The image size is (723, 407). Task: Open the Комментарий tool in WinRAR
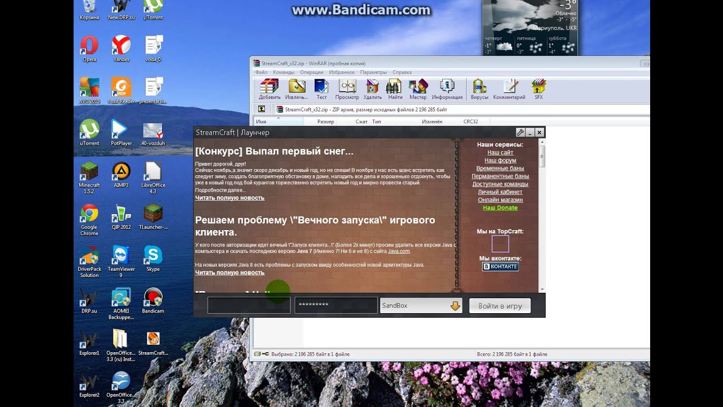[x=509, y=89]
